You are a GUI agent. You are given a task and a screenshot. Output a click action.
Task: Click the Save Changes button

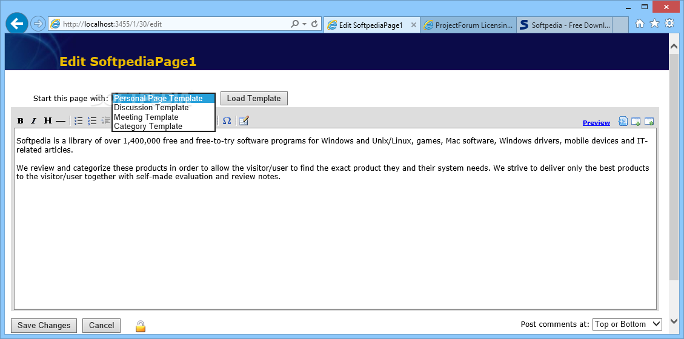[44, 326]
